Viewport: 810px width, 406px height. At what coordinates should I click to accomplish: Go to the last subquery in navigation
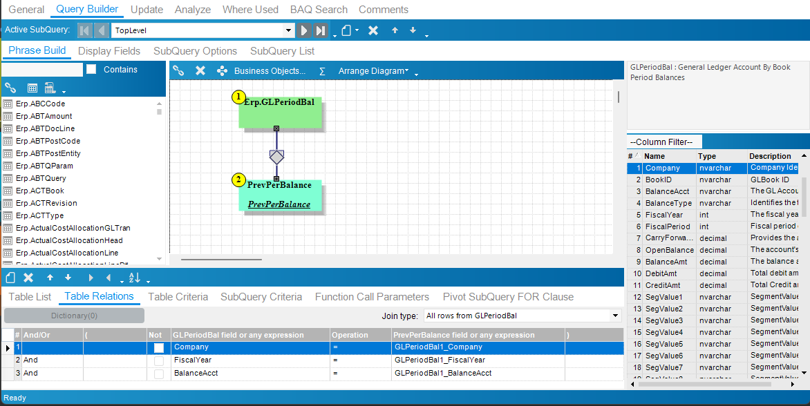(321, 30)
